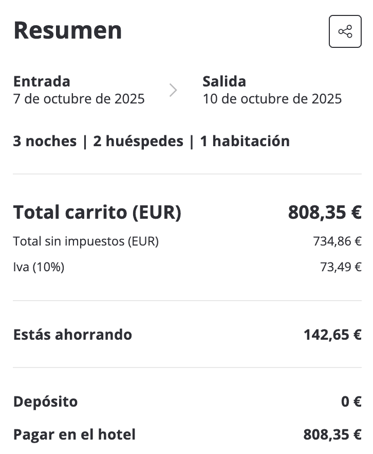The image size is (373, 454).
Task: Select the Total carrito amount
Action: 325,212
